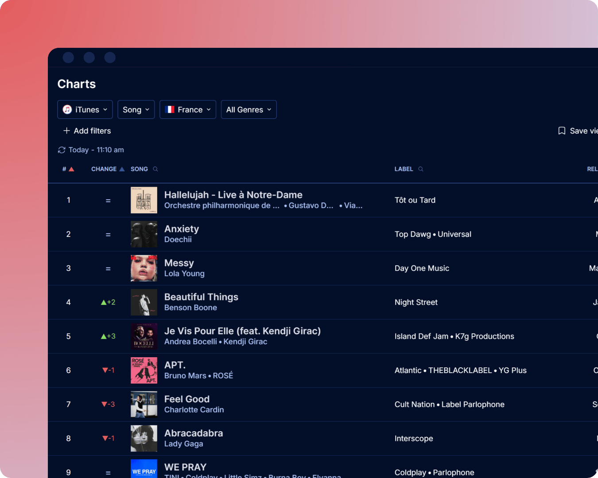Select the song Hallelujah - Live à Notre-Dame
The height and width of the screenshot is (478, 598).
[233, 195]
